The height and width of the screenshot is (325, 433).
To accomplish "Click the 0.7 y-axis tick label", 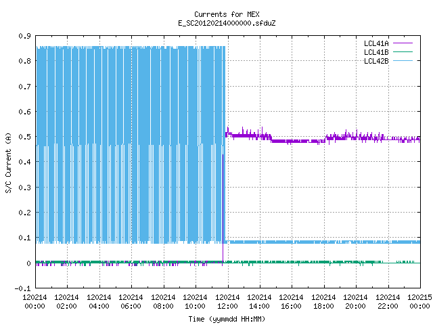I will 24,87.
